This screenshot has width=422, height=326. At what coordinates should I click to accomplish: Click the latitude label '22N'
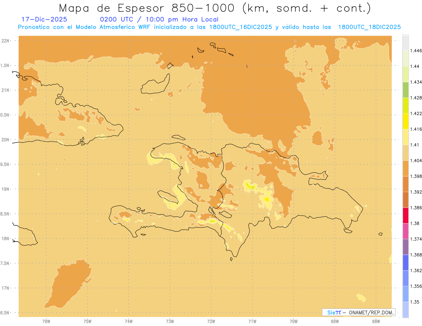click(6, 40)
